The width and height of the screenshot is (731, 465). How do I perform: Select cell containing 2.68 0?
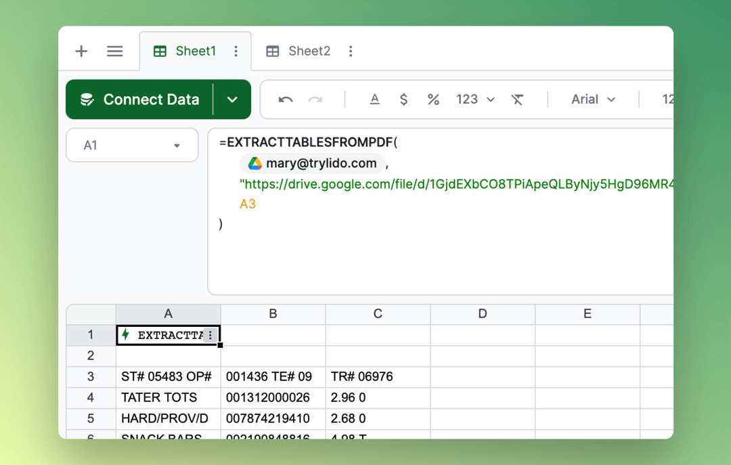pos(378,419)
